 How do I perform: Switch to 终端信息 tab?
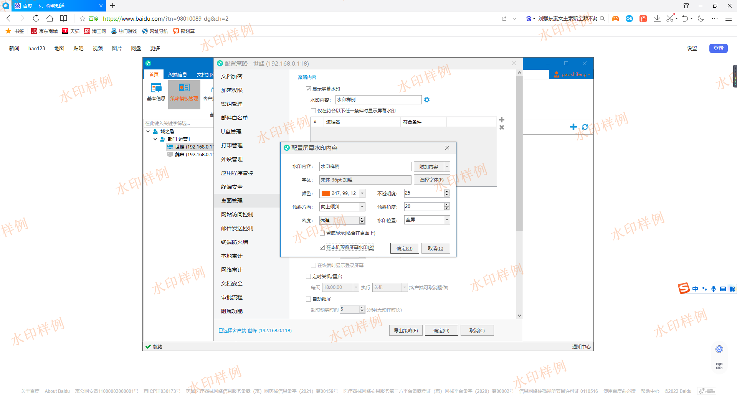178,75
